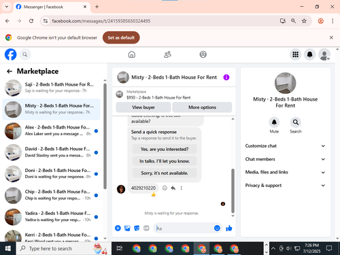The image size is (340, 255).
Task: React to message 4029210220 with emoji
Action: (x=165, y=188)
